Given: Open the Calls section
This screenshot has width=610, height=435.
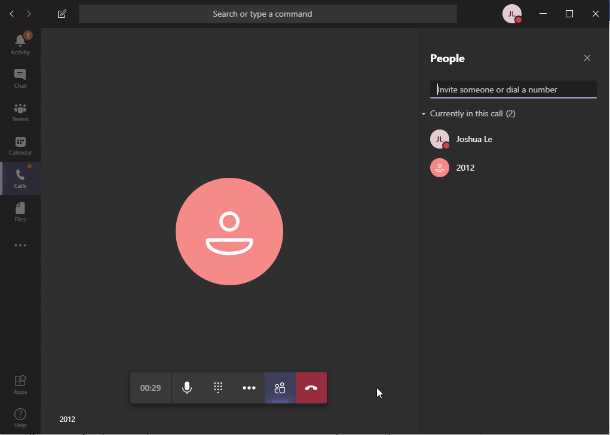Looking at the screenshot, I should (20, 178).
